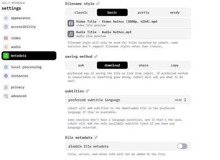The height and width of the screenshot is (160, 220).
Task: Click subtitles section heading
Action: click(74, 91)
